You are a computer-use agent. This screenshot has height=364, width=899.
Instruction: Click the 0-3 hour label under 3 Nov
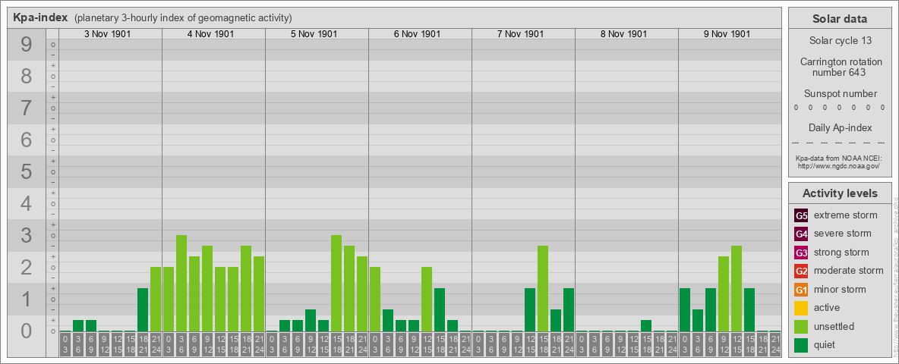(x=65, y=344)
